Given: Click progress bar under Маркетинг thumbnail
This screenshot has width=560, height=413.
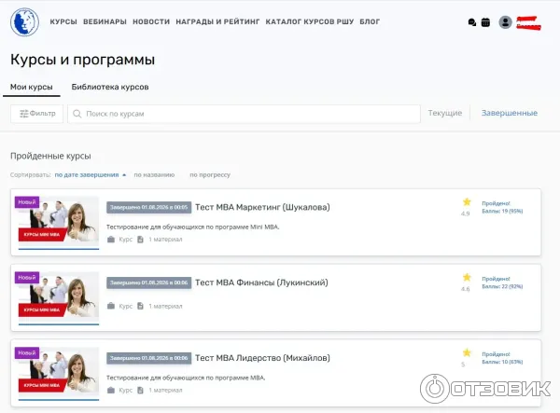Looking at the screenshot, I should [59, 249].
